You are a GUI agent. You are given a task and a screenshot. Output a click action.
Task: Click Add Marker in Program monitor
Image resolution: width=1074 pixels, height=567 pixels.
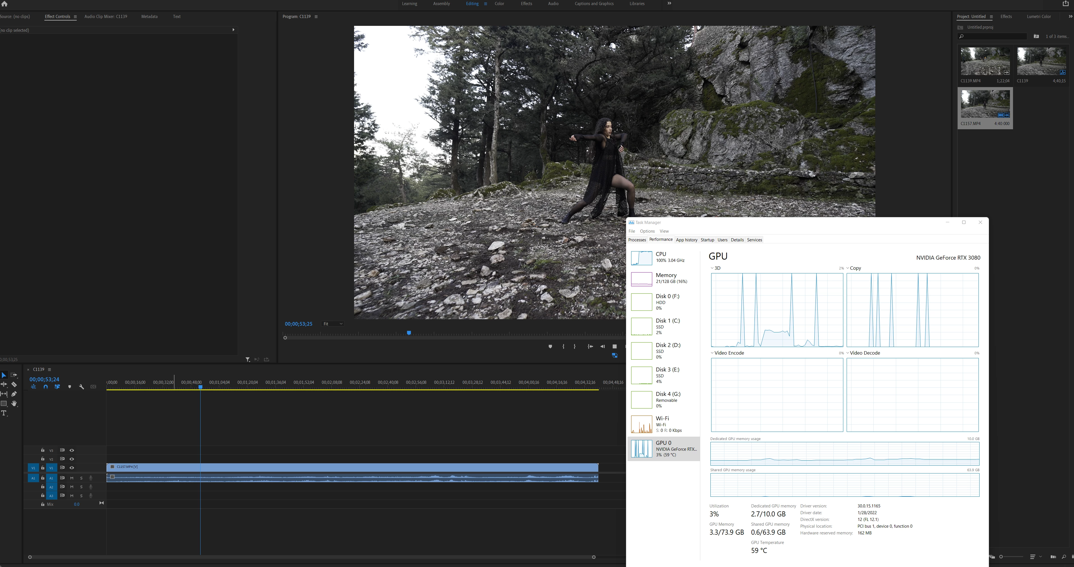tap(550, 346)
